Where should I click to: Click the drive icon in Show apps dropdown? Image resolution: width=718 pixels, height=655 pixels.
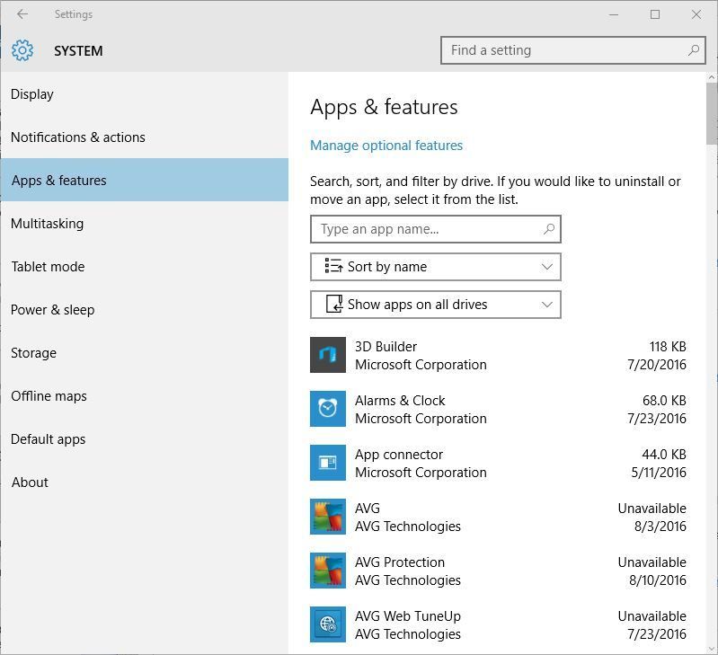(x=334, y=304)
